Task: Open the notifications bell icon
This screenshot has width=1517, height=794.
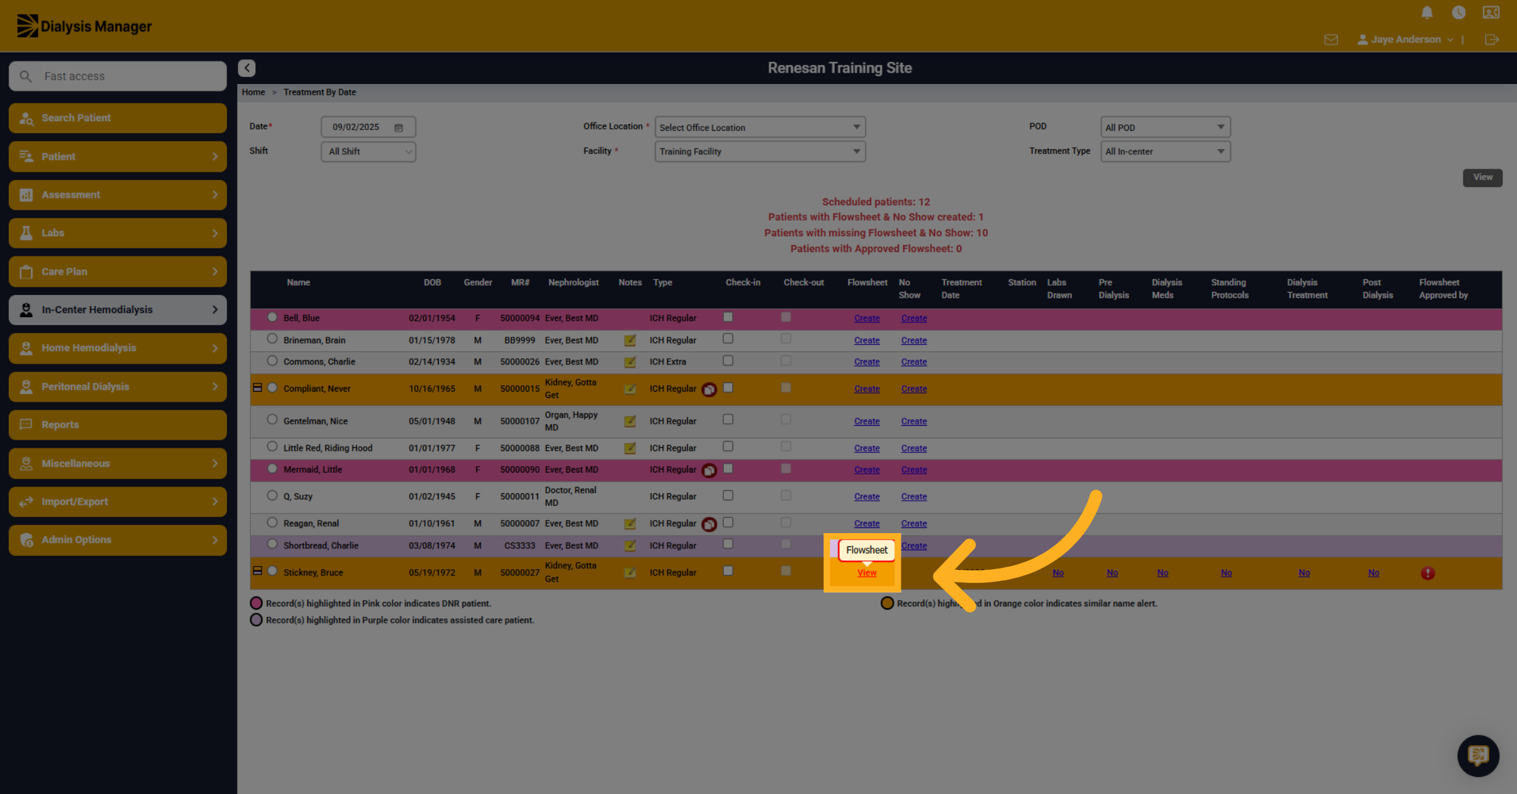Action: [1427, 13]
